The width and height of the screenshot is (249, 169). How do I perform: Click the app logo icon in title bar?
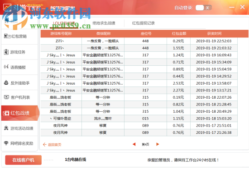[7, 7]
